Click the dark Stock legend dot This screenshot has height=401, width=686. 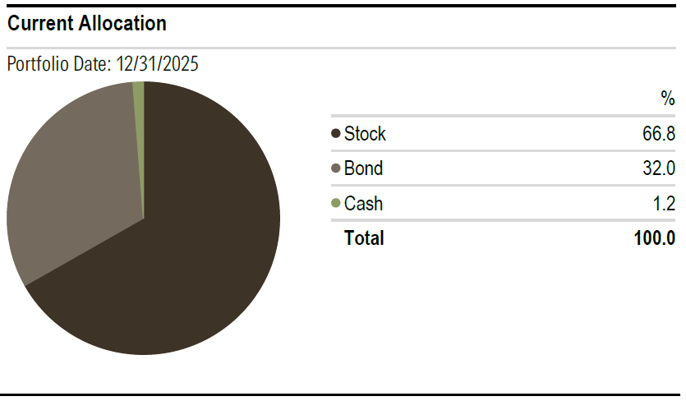[336, 134]
